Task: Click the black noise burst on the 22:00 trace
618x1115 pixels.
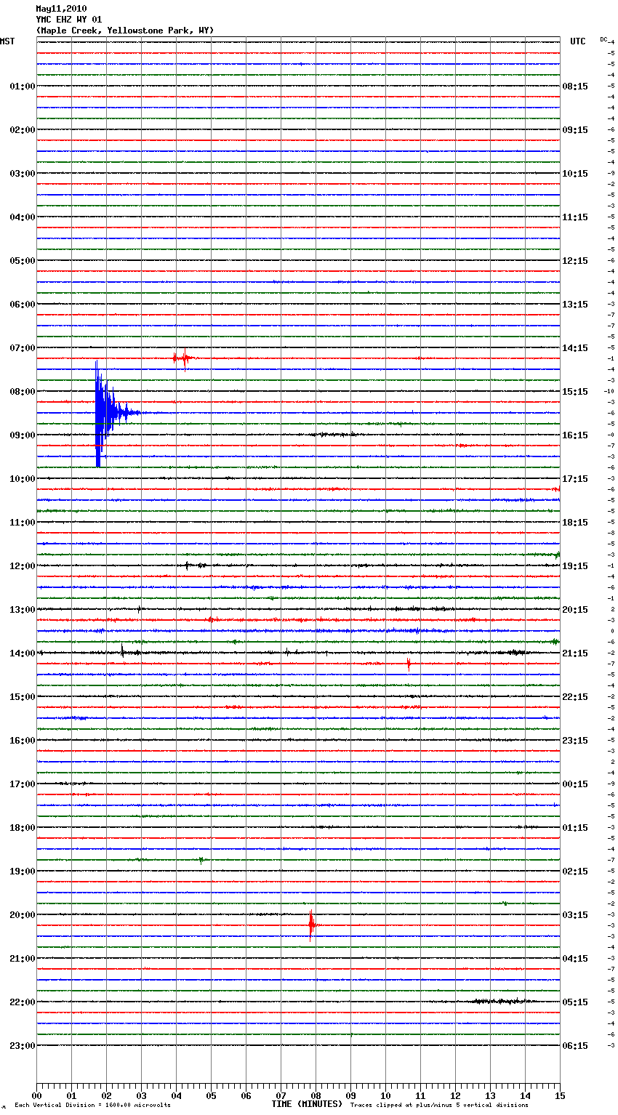Action: point(502,1002)
